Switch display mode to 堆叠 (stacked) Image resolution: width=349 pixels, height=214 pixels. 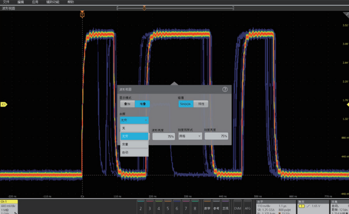tap(142, 104)
